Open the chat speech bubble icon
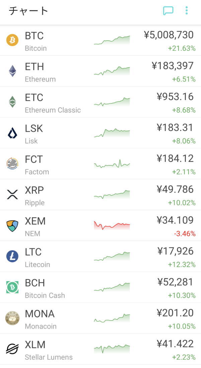201x368 pixels. click(168, 11)
